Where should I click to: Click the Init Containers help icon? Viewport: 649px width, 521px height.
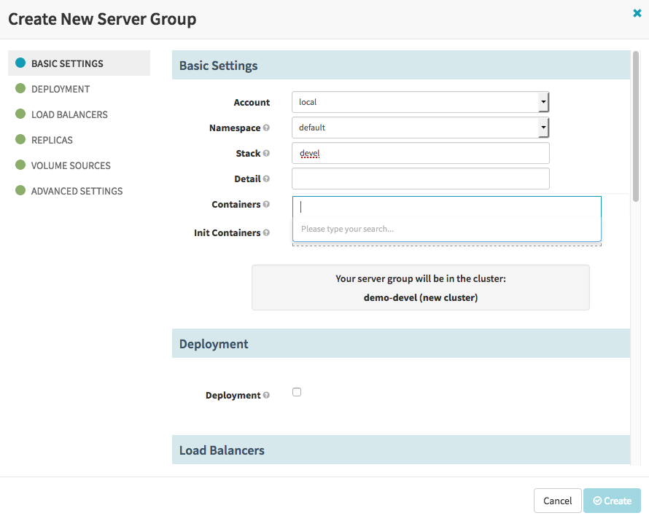coord(266,233)
